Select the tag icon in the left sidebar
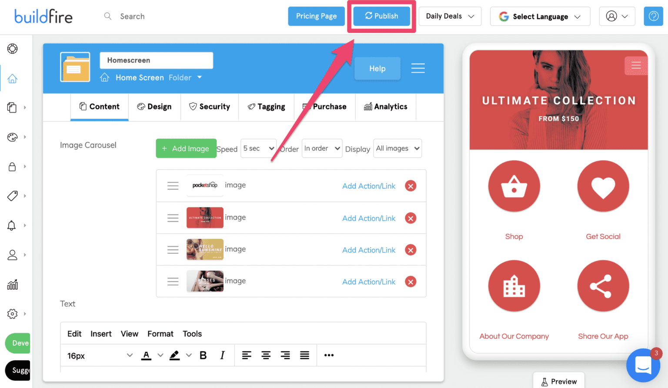Screen dimensions: 668x388 point(13,196)
